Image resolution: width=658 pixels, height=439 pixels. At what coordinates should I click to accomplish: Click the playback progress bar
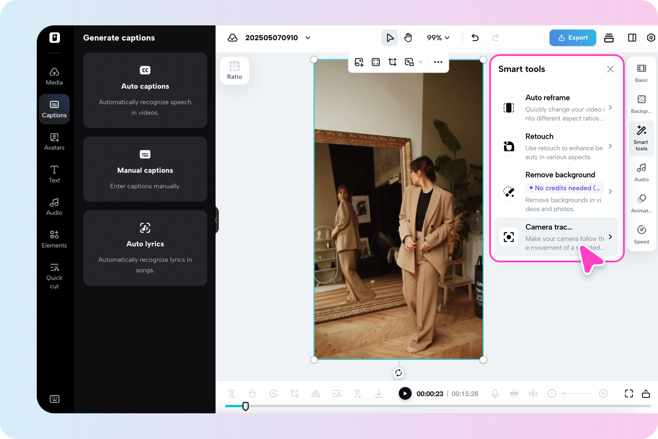(x=438, y=406)
